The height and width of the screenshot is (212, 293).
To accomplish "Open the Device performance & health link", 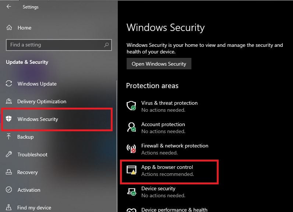I will 174,210.
